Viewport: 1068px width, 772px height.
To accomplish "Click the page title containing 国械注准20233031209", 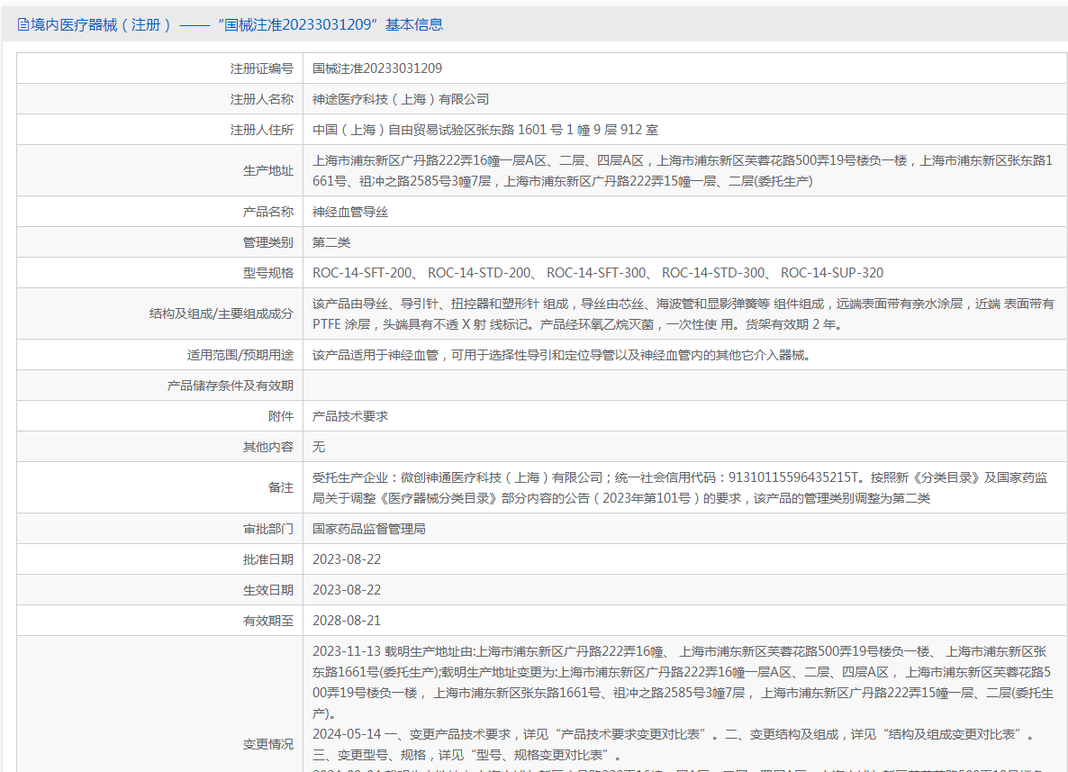I will coord(238,25).
